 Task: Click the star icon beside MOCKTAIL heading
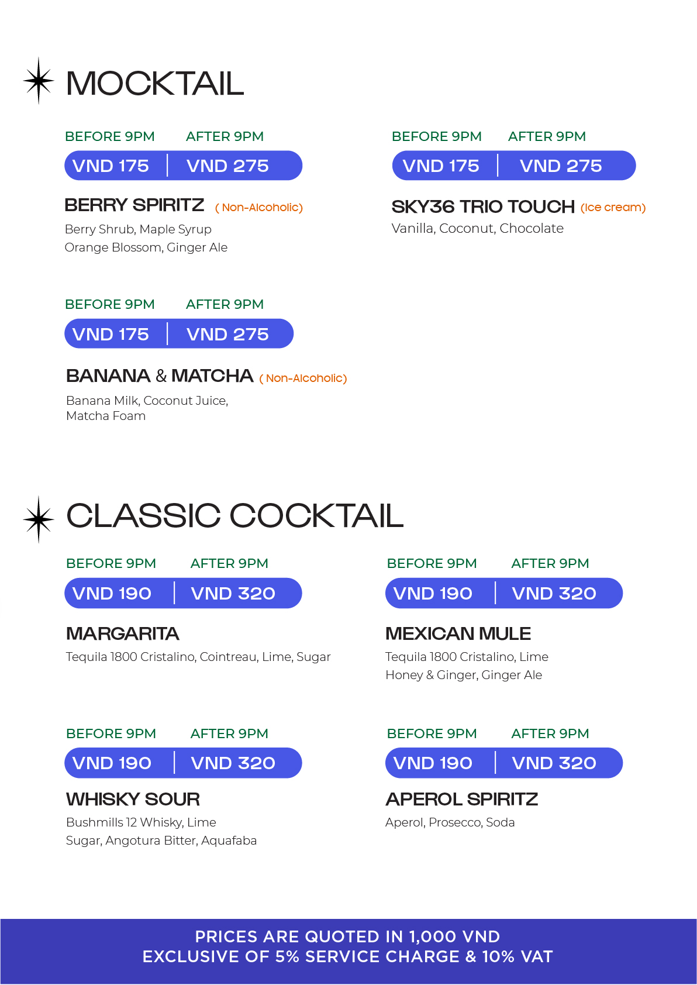[x=39, y=81]
